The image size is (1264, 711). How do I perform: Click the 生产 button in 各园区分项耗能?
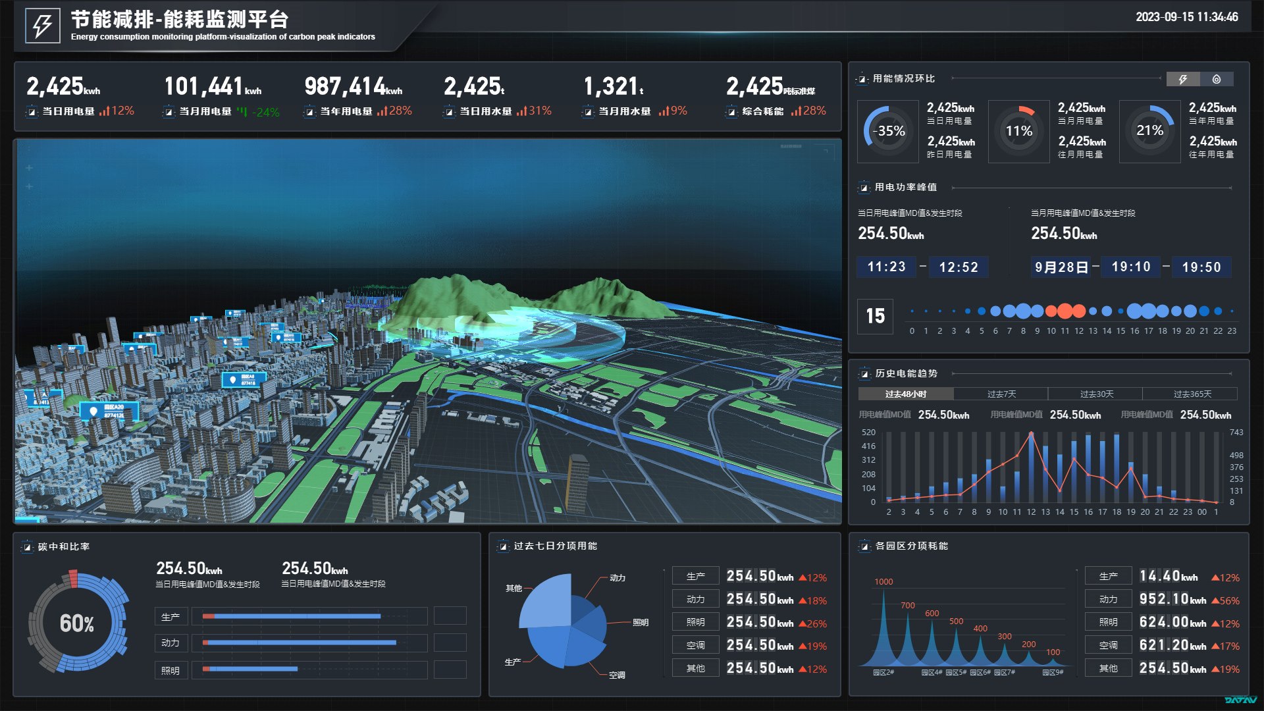click(1108, 576)
